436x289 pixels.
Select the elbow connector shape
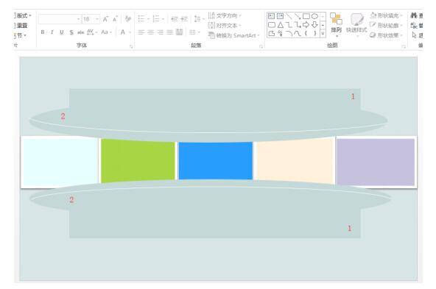coord(289,25)
